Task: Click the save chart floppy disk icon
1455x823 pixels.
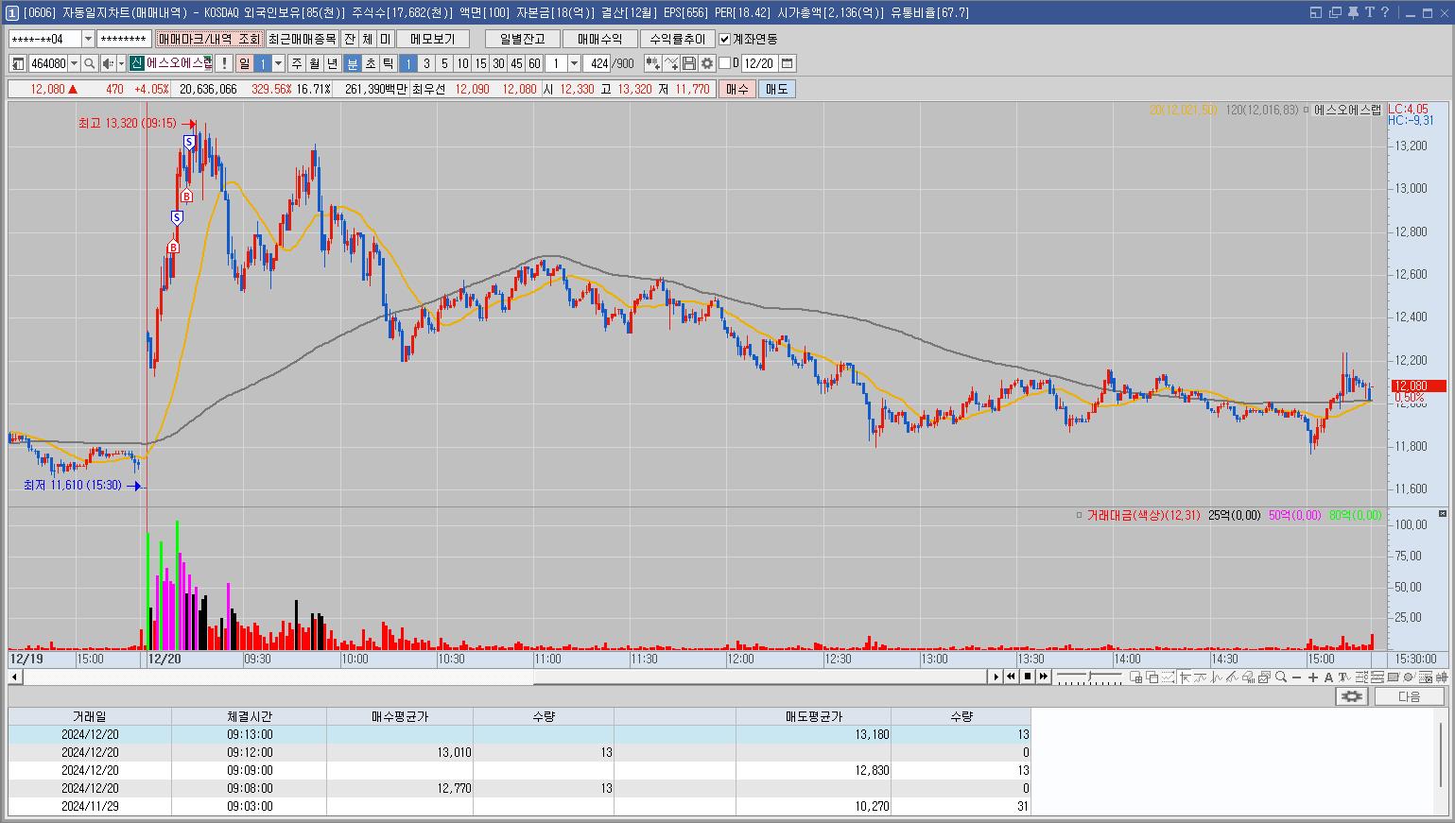Action: tap(689, 63)
